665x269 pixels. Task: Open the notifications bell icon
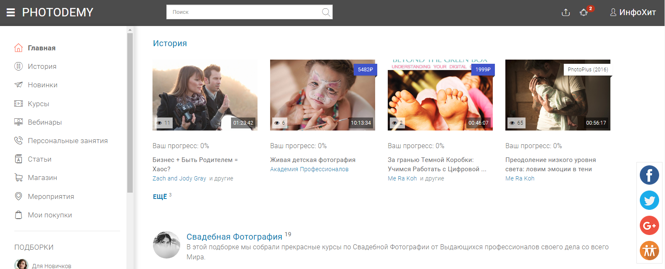pyautogui.click(x=584, y=13)
